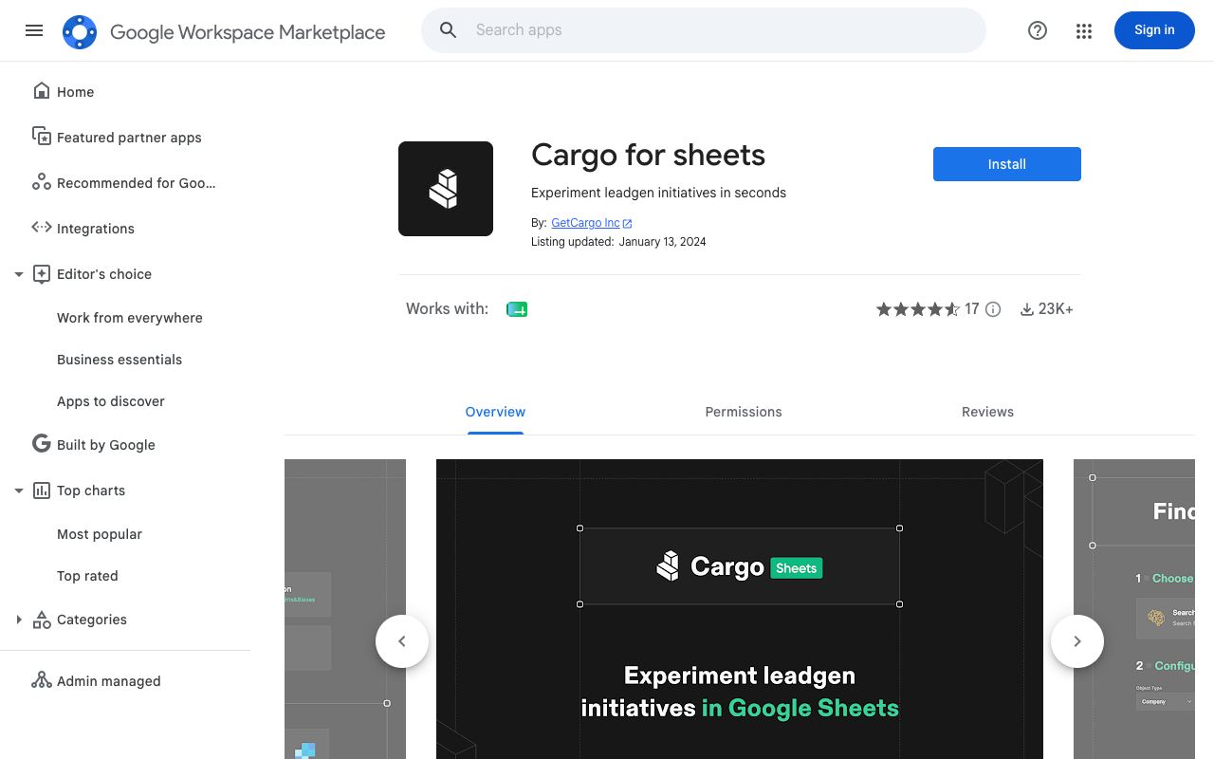Screen dimensions: 1214x759
Task: Click the Admin managed icon
Action: coord(42,679)
